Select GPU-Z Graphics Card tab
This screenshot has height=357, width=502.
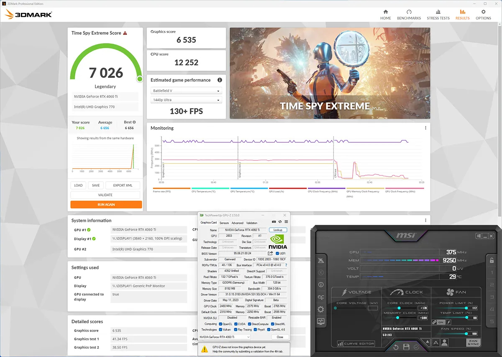pyautogui.click(x=208, y=223)
